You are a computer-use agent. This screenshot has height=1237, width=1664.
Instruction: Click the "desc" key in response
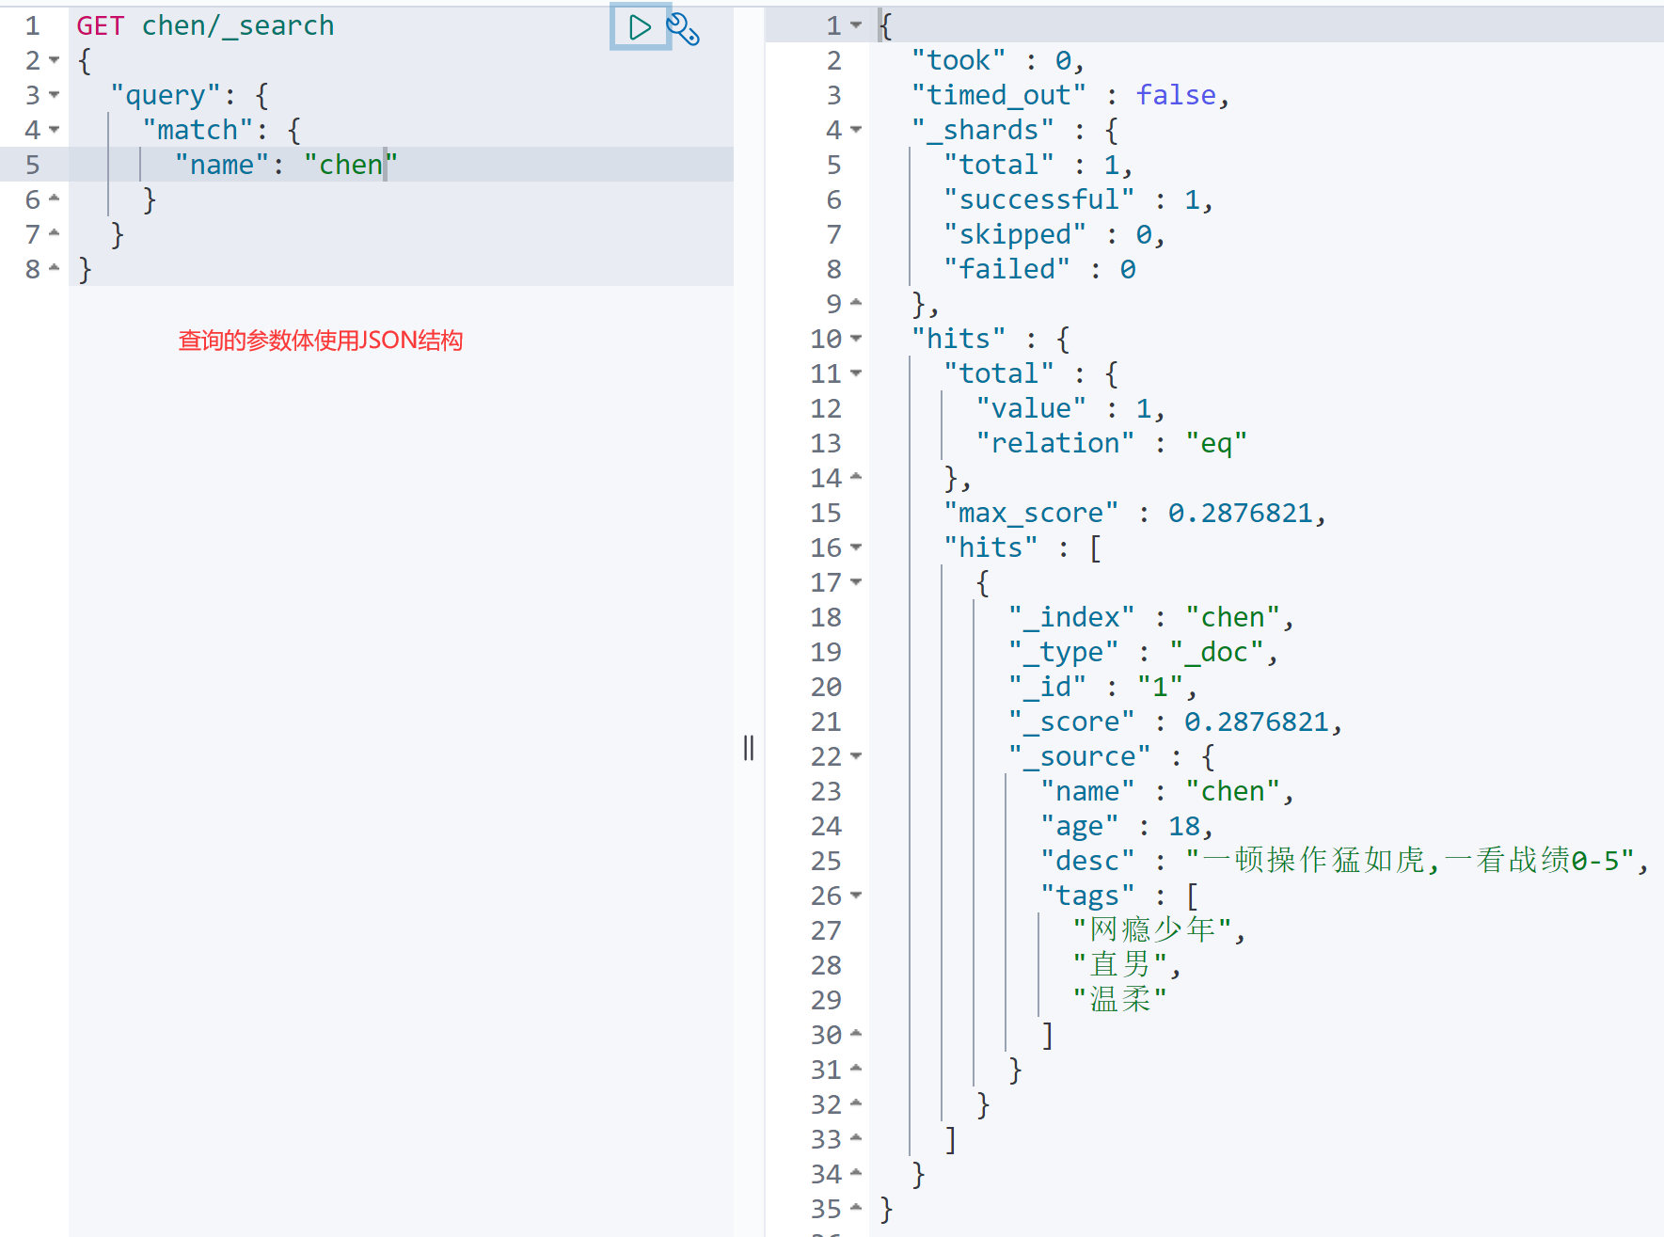click(1087, 861)
